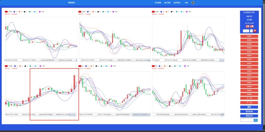The width and height of the screenshot is (265, 132).
Task: Toggle red candlestick legend in top-left chart
Action: click(x=6, y=12)
